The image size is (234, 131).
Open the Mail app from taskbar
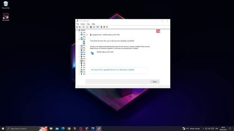coord(57,128)
